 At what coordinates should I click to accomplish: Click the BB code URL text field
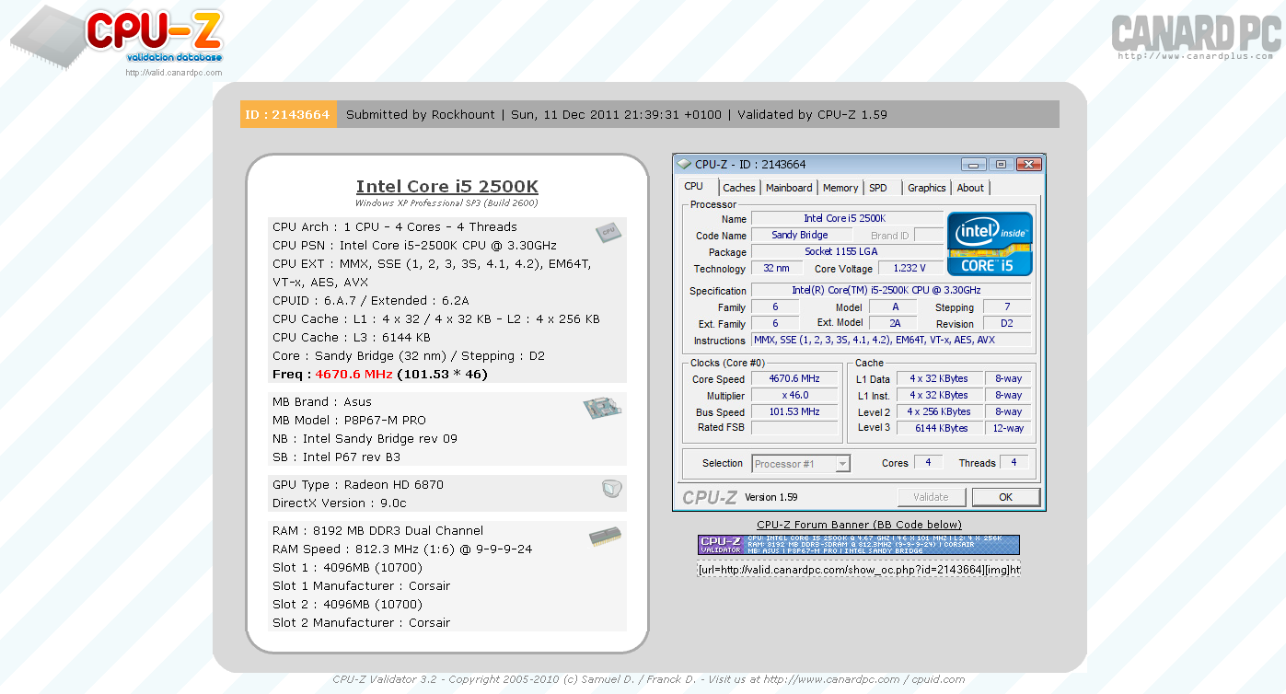point(859,570)
